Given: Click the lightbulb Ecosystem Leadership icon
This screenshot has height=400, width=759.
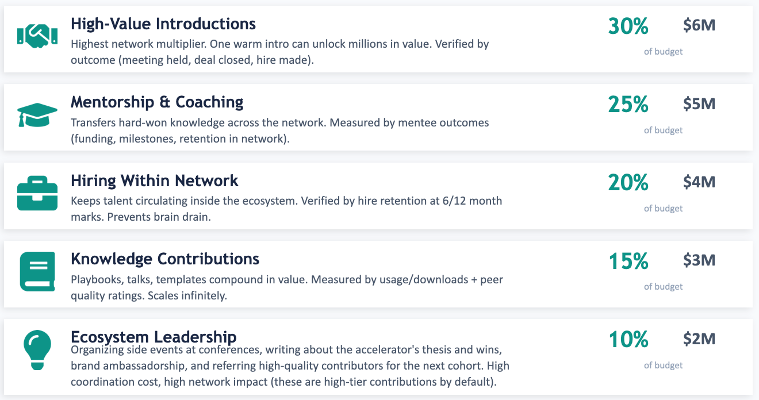Looking at the screenshot, I should tap(37, 348).
